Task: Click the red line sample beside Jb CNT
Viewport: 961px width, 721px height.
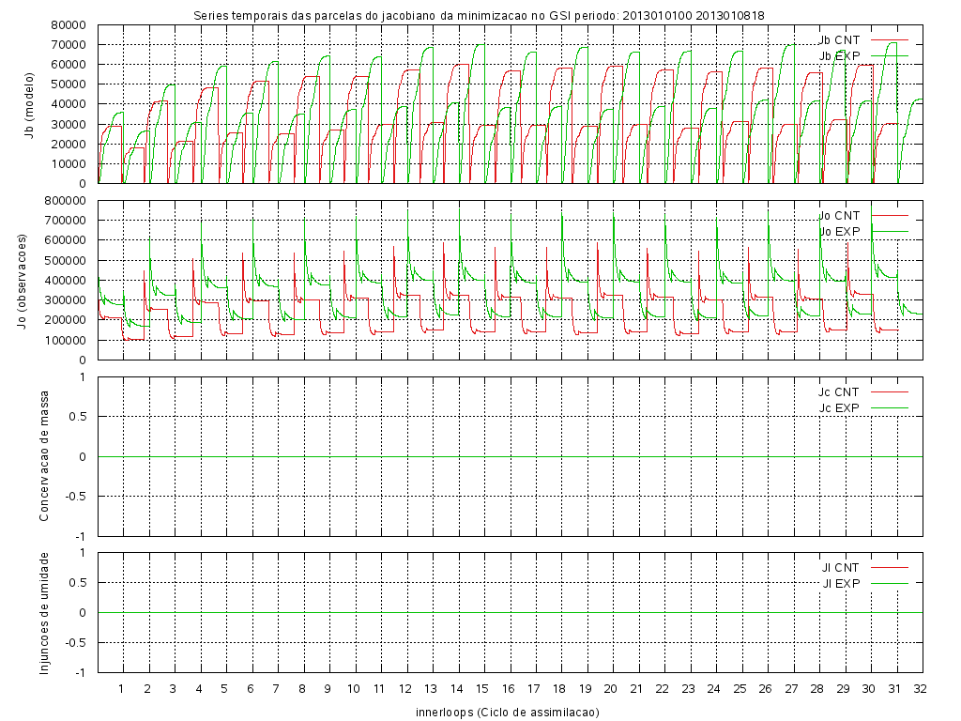Action: 890,40
